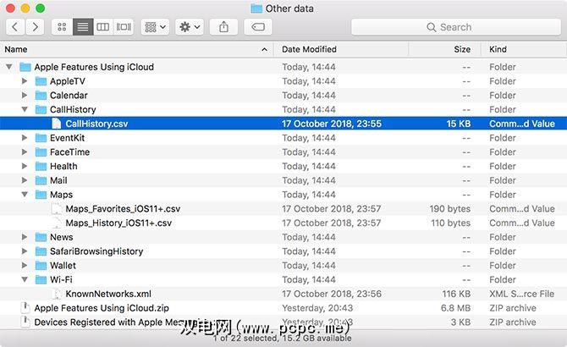Screen dimensions: 567x347
Task: Click the Share button
Action: click(x=223, y=27)
